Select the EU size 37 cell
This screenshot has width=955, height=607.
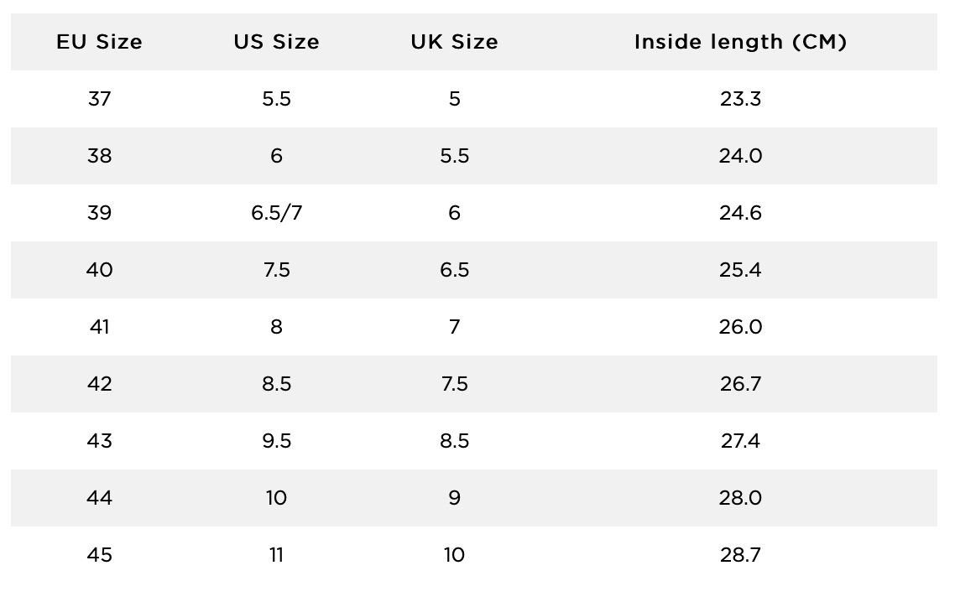(99, 99)
